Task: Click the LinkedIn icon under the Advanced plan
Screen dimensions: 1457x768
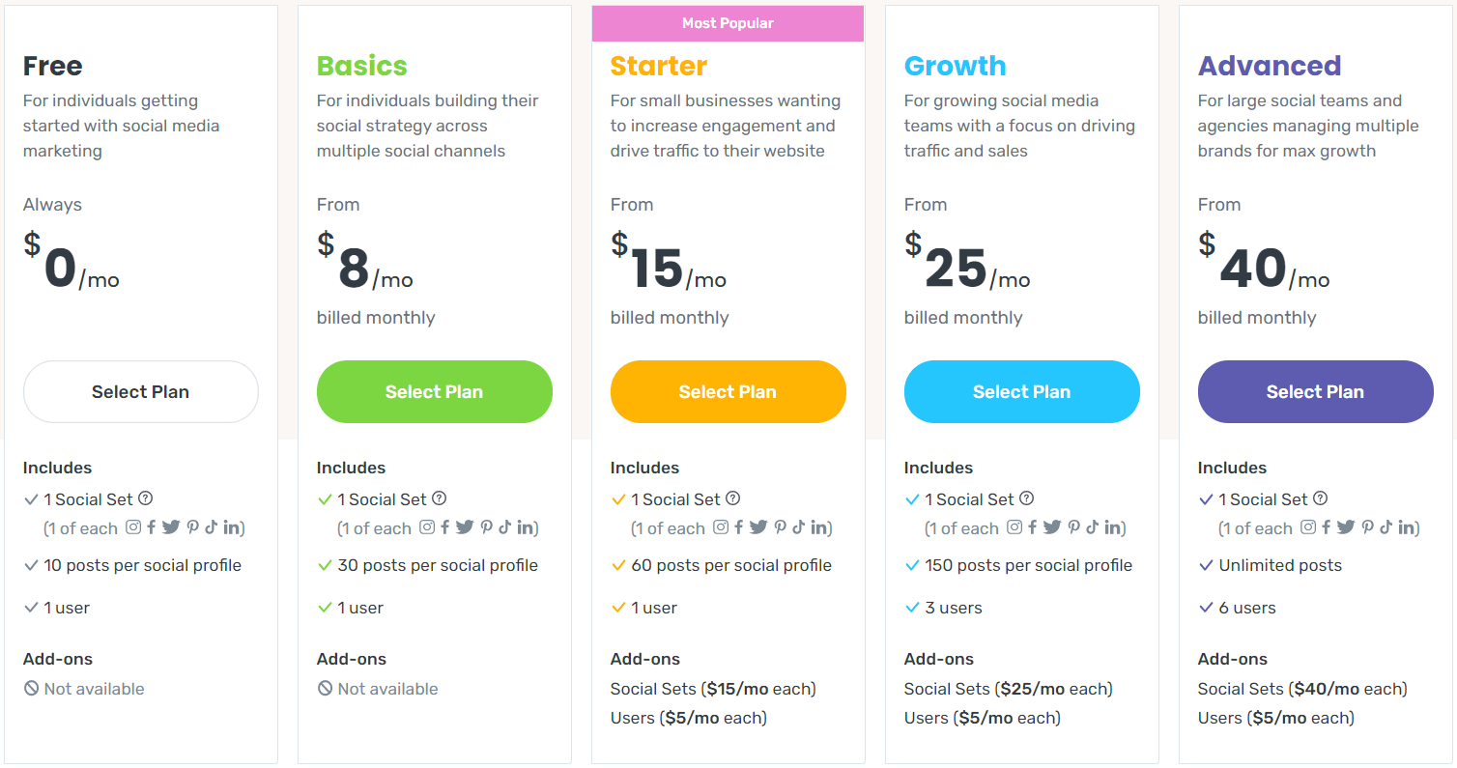Action: click(1406, 527)
